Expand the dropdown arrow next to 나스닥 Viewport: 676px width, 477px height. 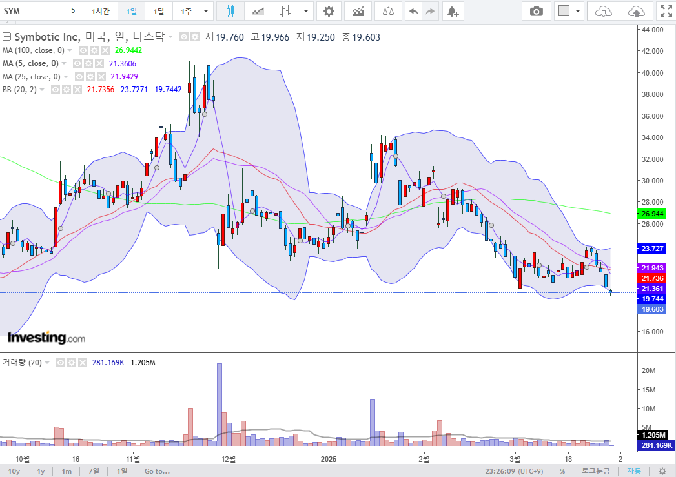click(170, 37)
